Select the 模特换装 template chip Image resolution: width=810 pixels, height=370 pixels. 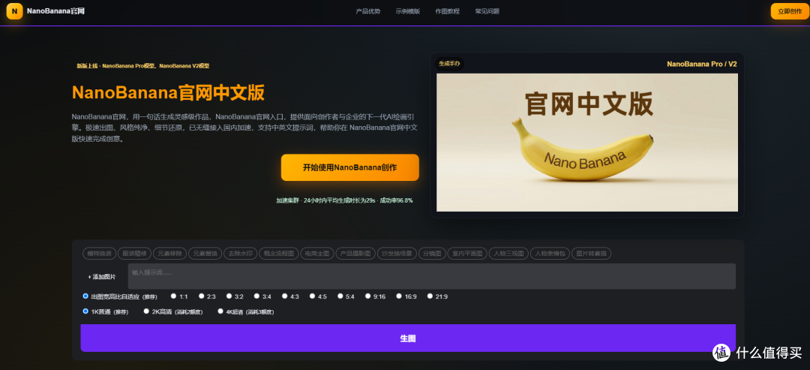coord(99,253)
